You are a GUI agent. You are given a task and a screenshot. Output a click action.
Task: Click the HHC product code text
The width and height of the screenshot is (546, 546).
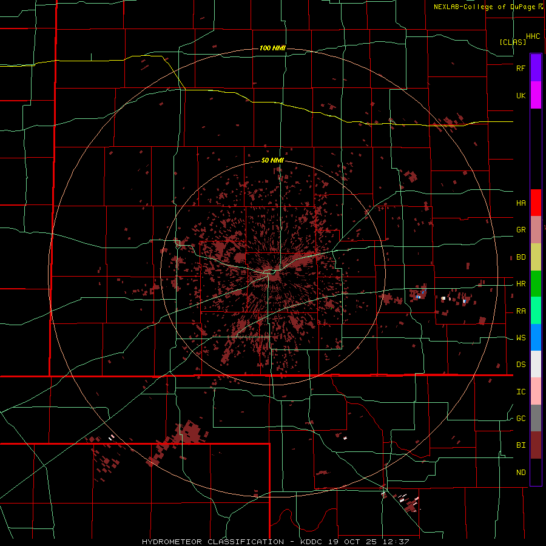(x=533, y=36)
